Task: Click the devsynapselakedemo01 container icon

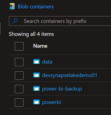Action: [36, 75]
